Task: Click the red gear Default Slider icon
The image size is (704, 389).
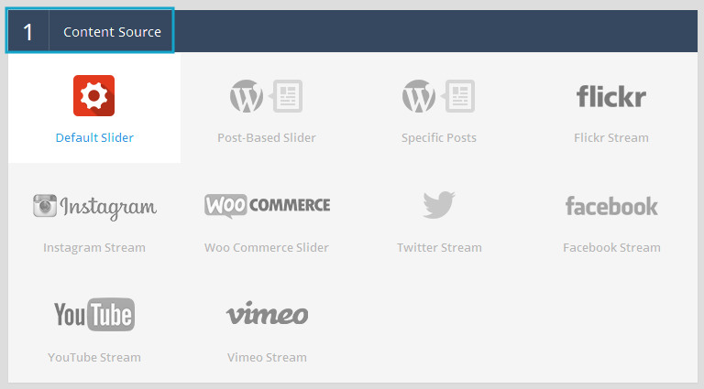Action: tap(93, 96)
